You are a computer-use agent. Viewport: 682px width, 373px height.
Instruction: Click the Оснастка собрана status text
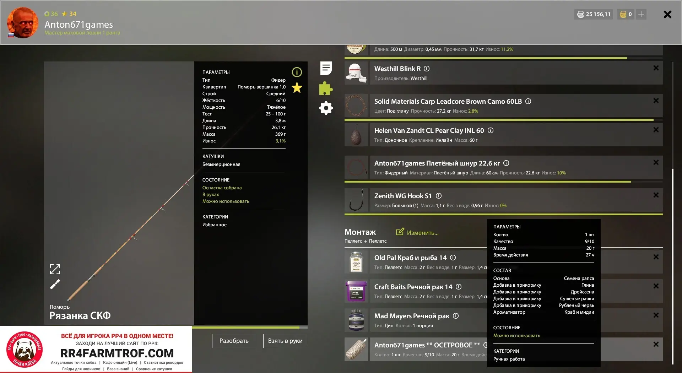[x=222, y=188]
